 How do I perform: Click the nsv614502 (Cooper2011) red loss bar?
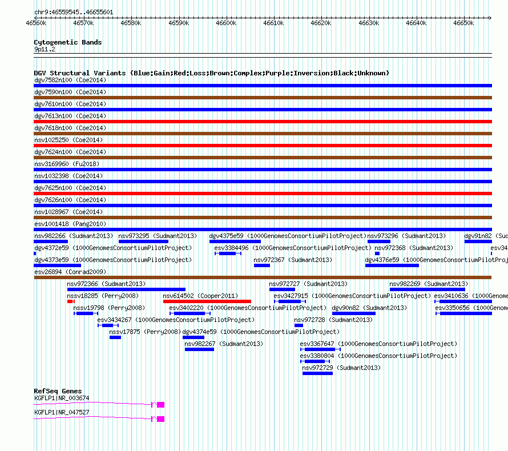click(x=207, y=301)
